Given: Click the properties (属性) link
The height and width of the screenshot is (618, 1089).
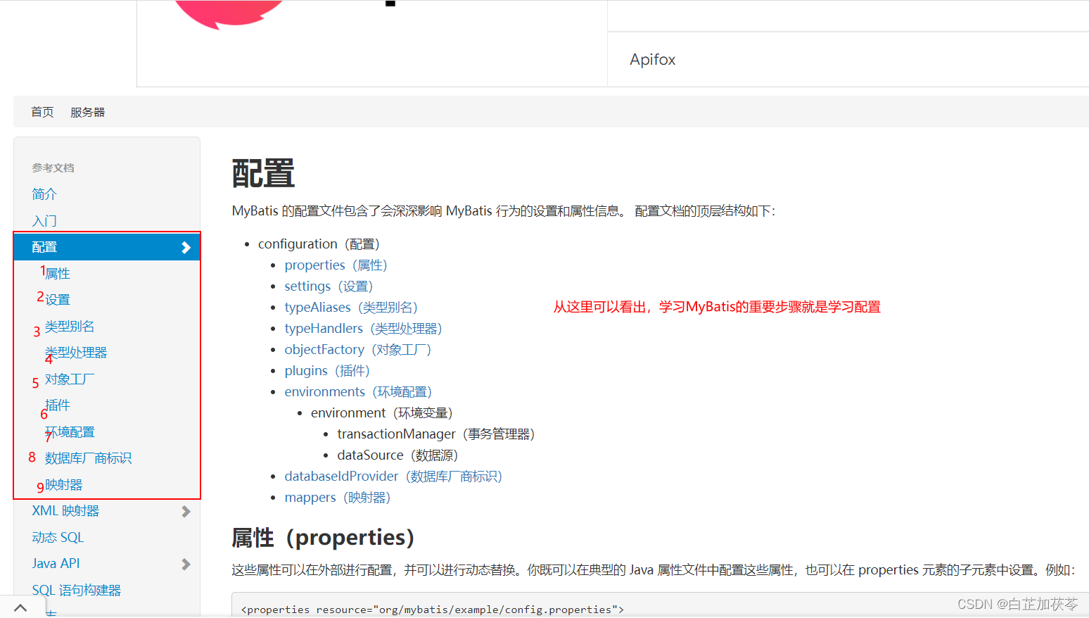Looking at the screenshot, I should pyautogui.click(x=314, y=265).
